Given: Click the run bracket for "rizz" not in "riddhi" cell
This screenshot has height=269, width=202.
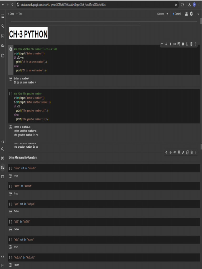Looking at the screenshot, I should coord(11,168).
